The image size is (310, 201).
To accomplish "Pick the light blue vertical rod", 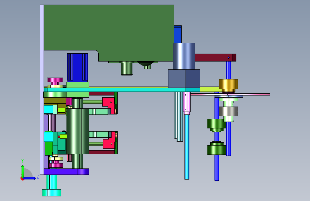I will tap(187, 147).
